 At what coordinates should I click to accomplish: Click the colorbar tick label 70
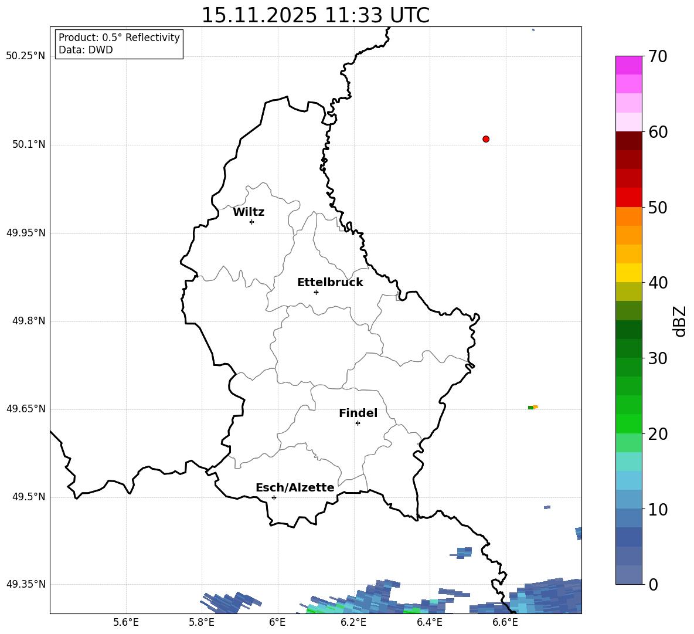click(x=658, y=56)
